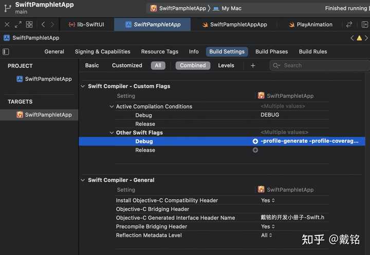370x255 pixels.
Task: Click the add editor split icon
Action: point(364,24)
